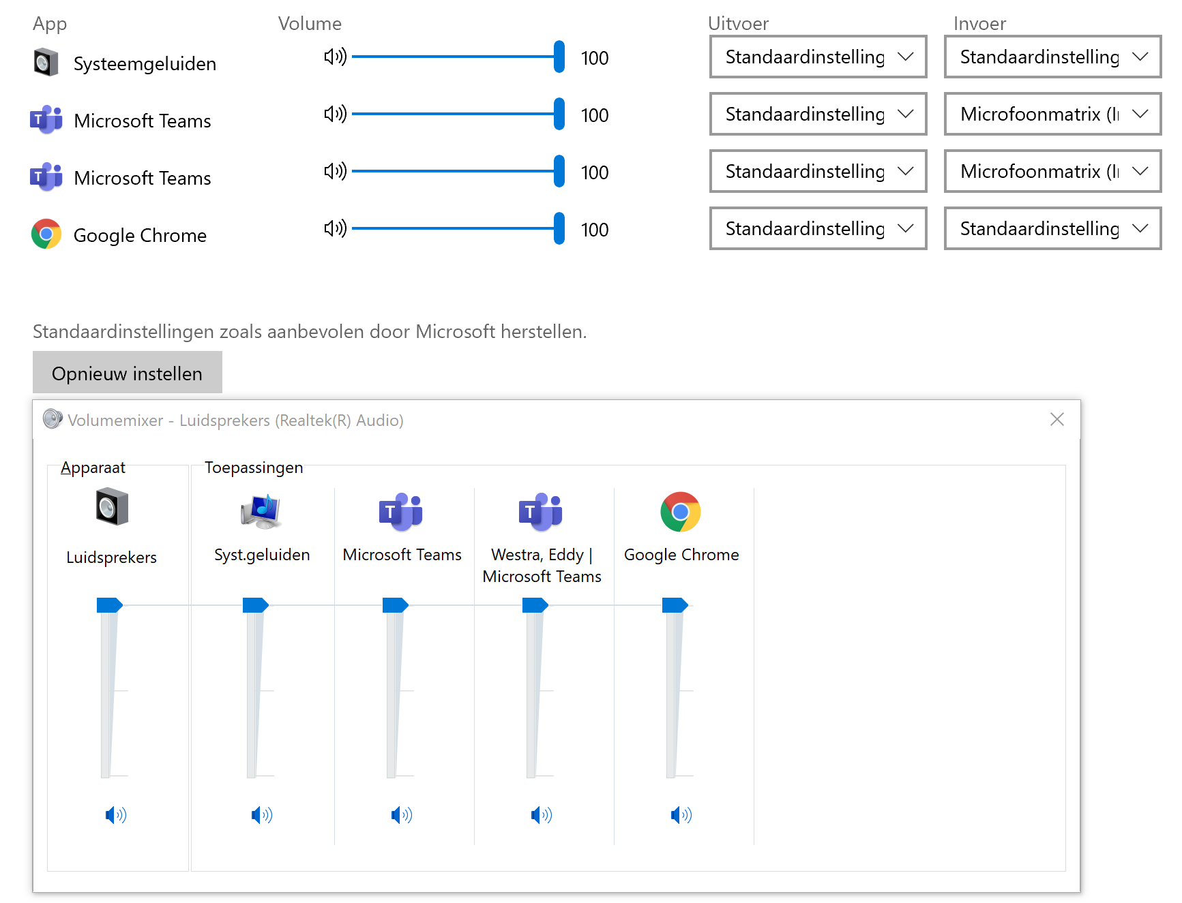Click the Google Chrome app name in list
The height and width of the screenshot is (903, 1182).
click(x=140, y=235)
